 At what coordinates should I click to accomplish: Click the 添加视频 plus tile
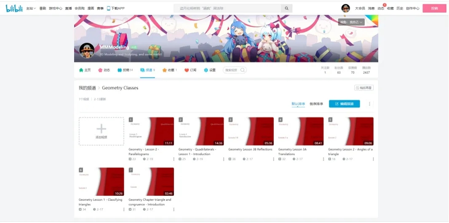pyautogui.click(x=102, y=131)
